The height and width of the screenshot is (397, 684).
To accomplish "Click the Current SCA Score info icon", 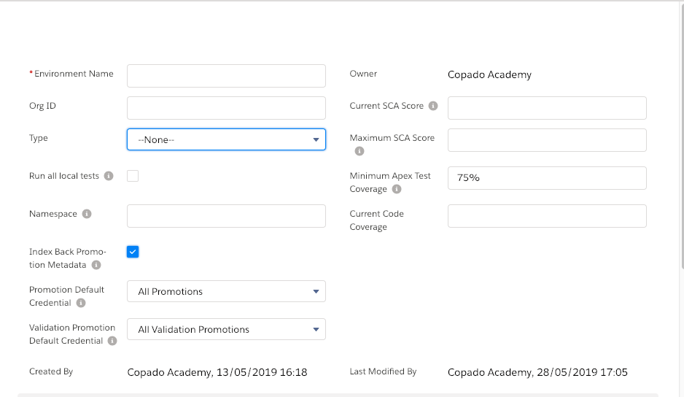I will point(433,106).
